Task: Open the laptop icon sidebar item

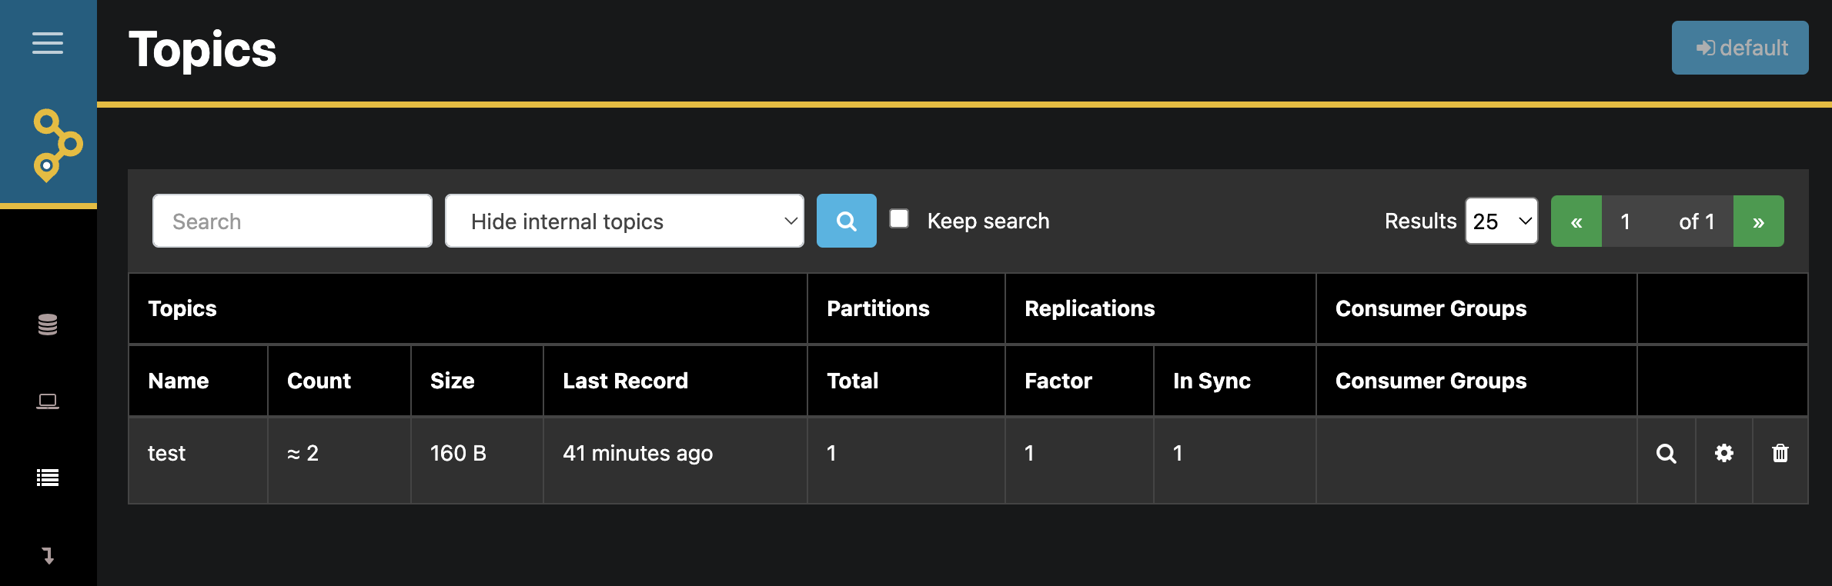Action: coord(48,401)
